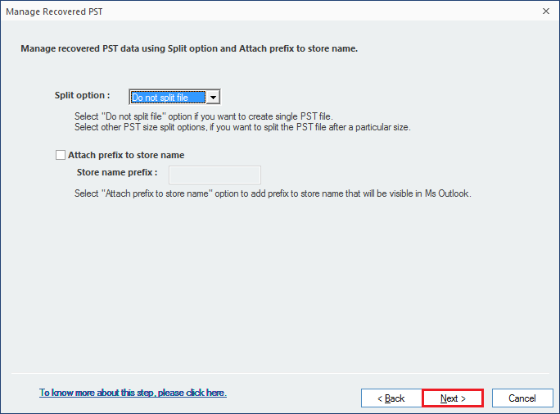Cancel the Manage Recovered PST wizard
The height and width of the screenshot is (414, 560).
pos(522,398)
